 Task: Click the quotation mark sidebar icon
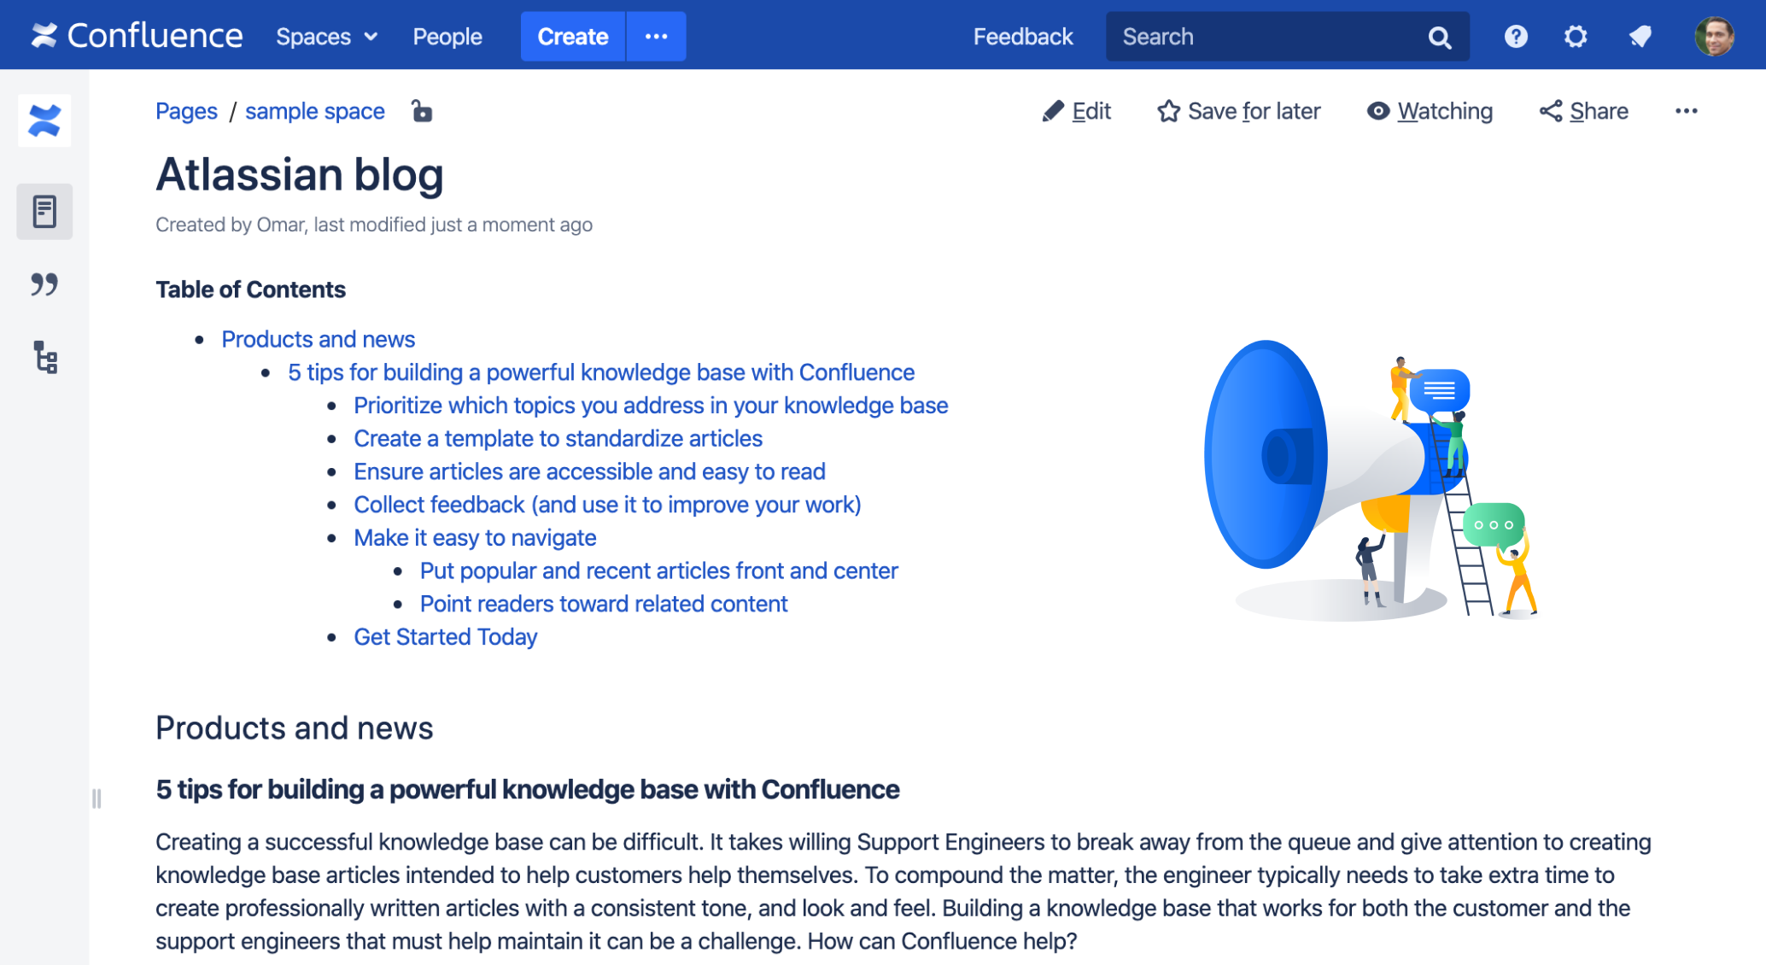coord(44,283)
